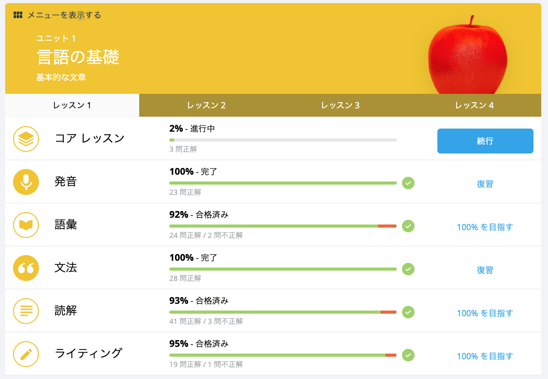The height and width of the screenshot is (379, 548).
Task: Select the レッスン 3 tab
Action: pyautogui.click(x=340, y=105)
